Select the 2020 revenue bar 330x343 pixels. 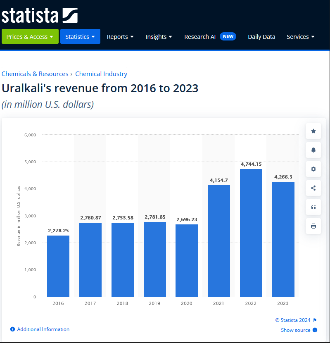click(x=187, y=260)
